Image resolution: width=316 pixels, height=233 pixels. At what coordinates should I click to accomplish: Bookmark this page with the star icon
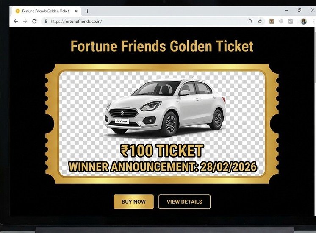[260, 21]
